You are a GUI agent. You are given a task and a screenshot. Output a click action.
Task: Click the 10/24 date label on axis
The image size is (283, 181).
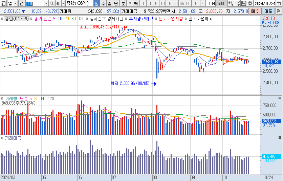(x=268, y=177)
